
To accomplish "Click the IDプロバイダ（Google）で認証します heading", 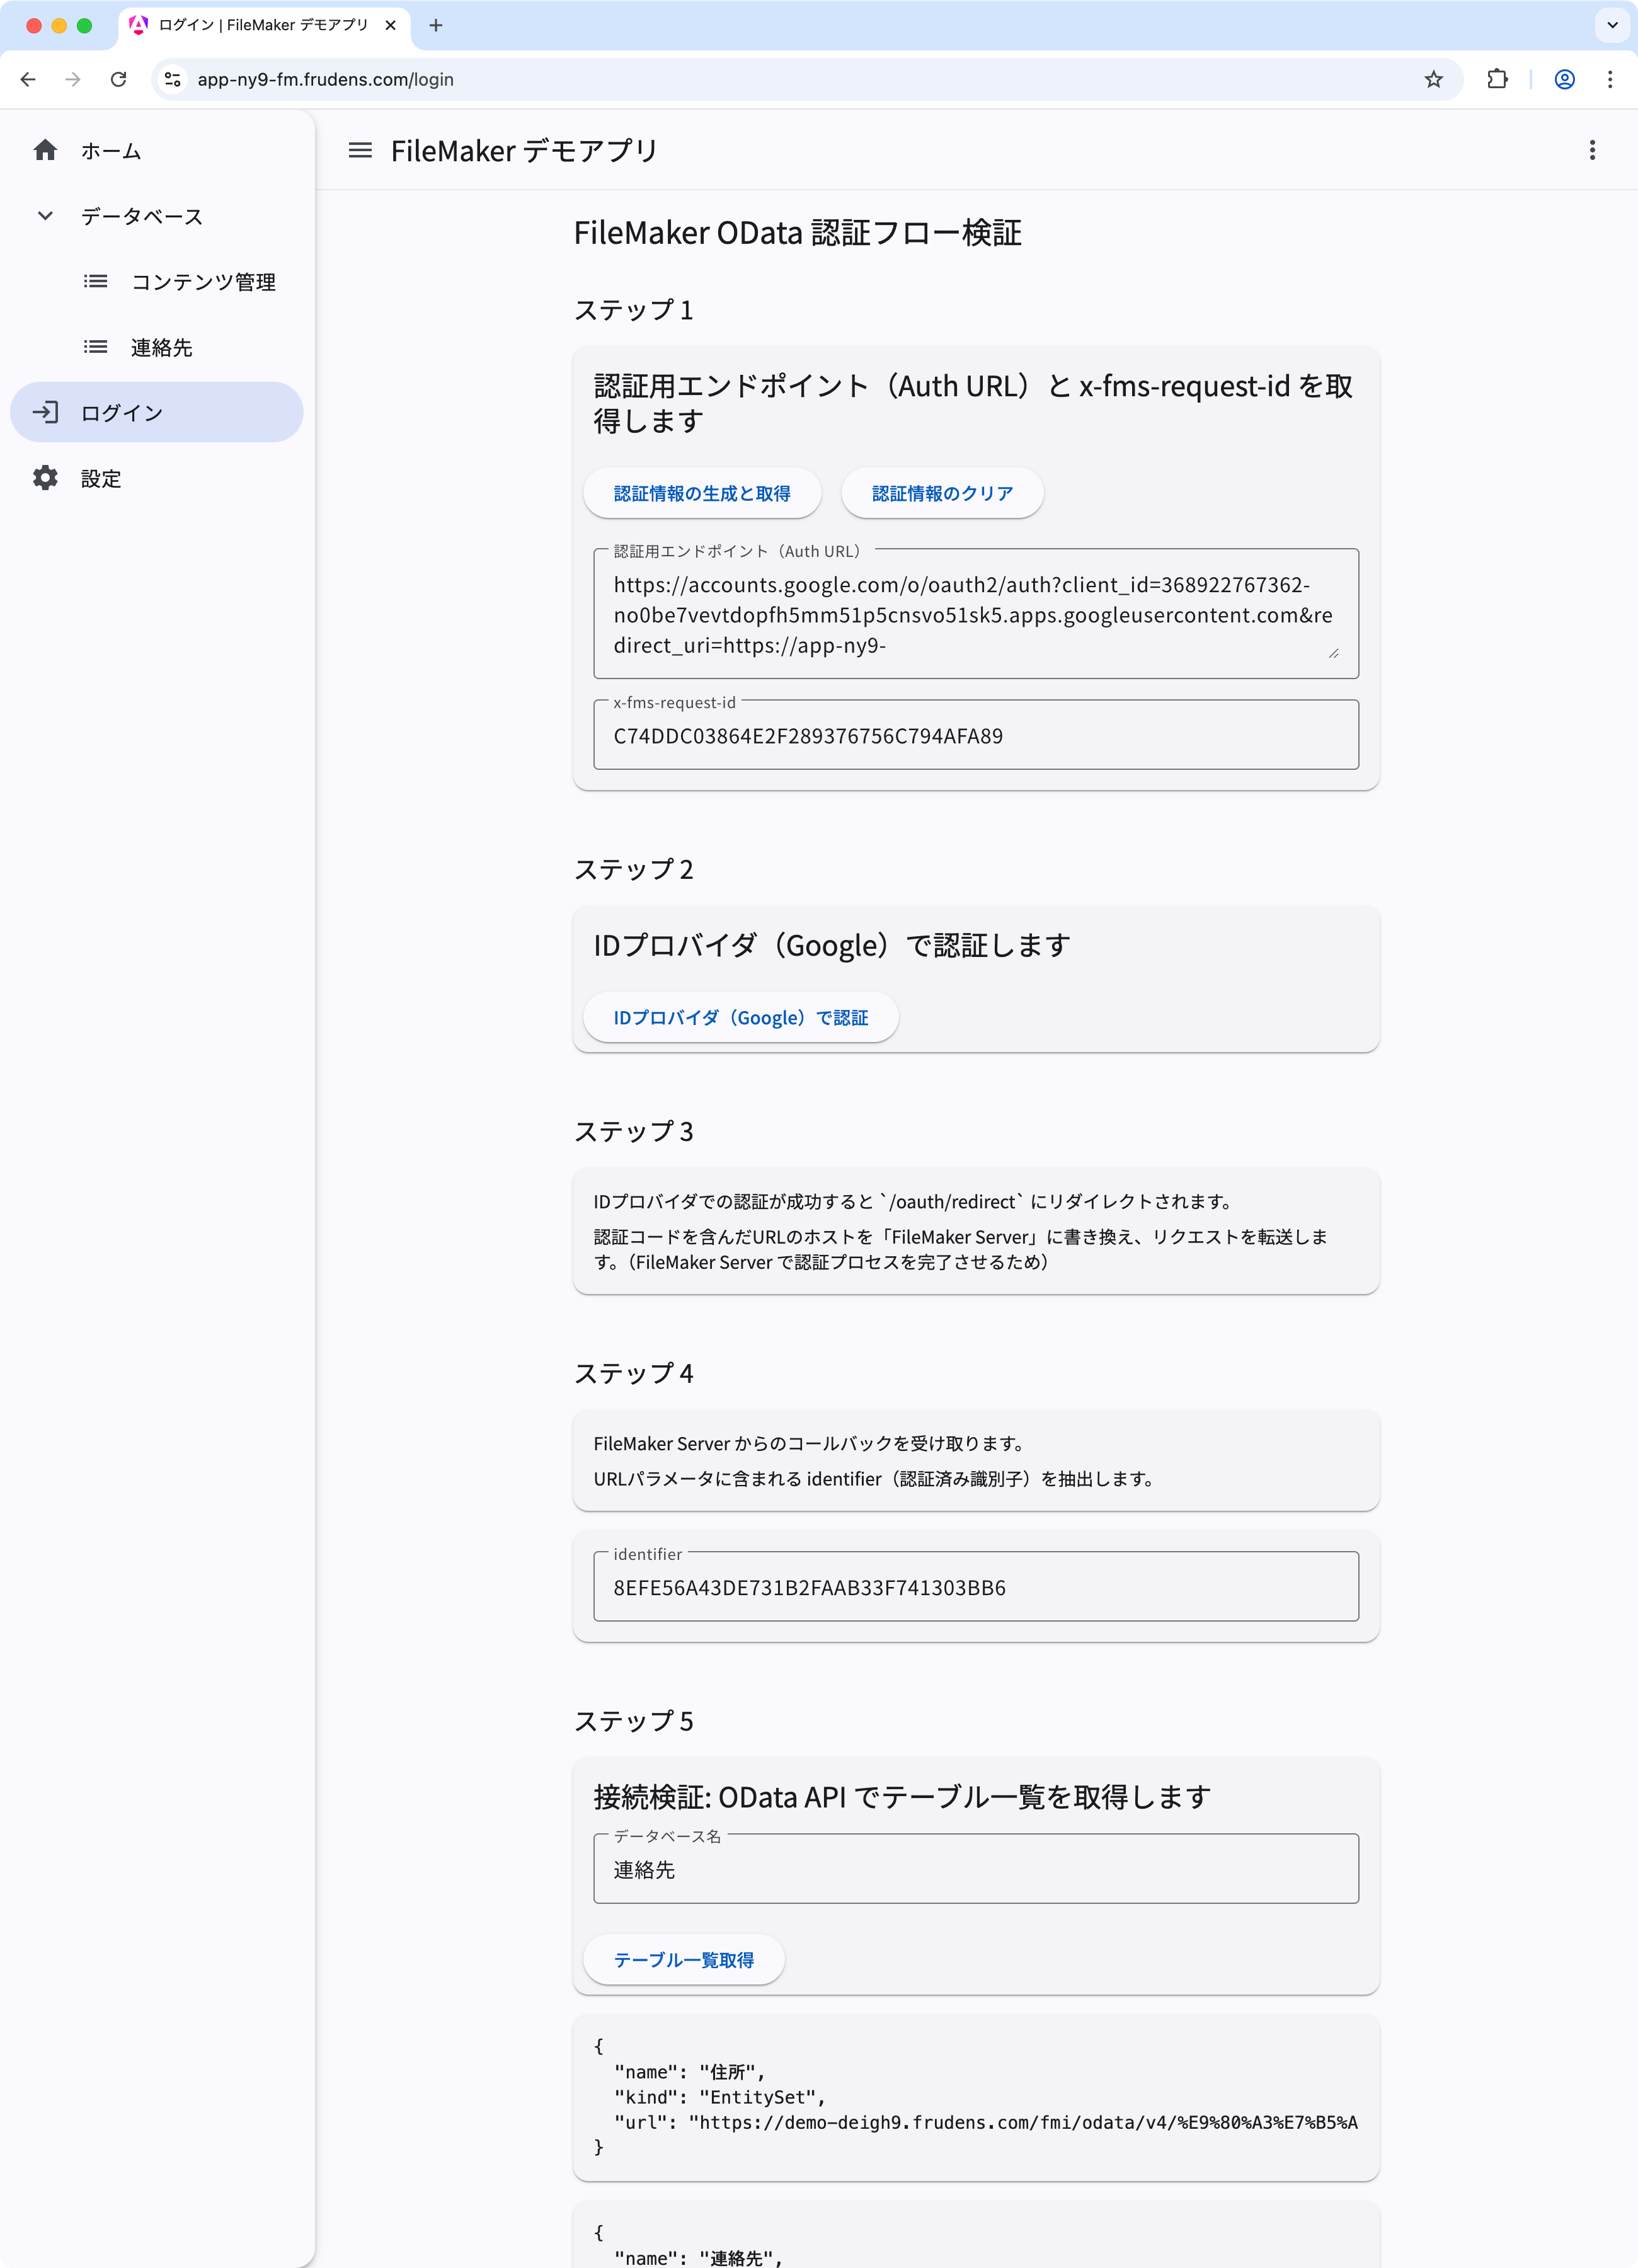I will 831,944.
